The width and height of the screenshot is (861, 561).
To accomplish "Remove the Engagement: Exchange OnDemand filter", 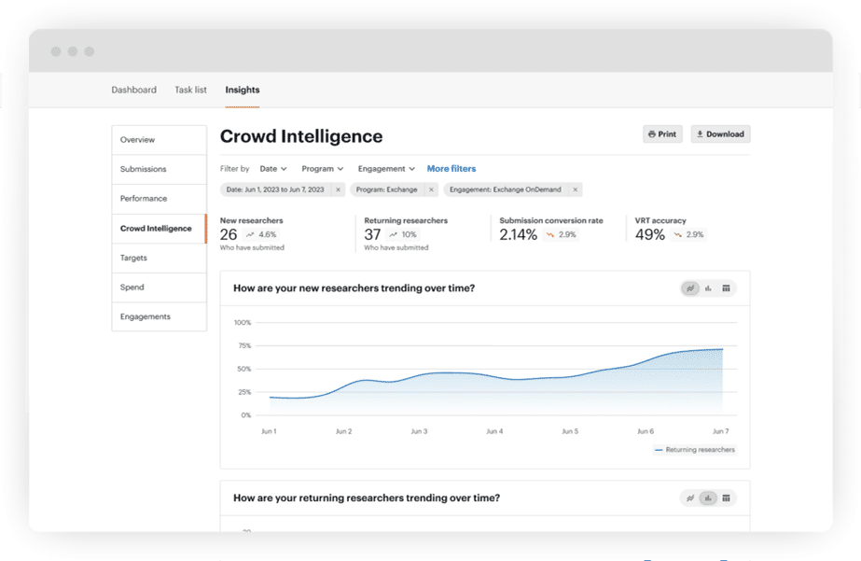I will click(x=575, y=189).
